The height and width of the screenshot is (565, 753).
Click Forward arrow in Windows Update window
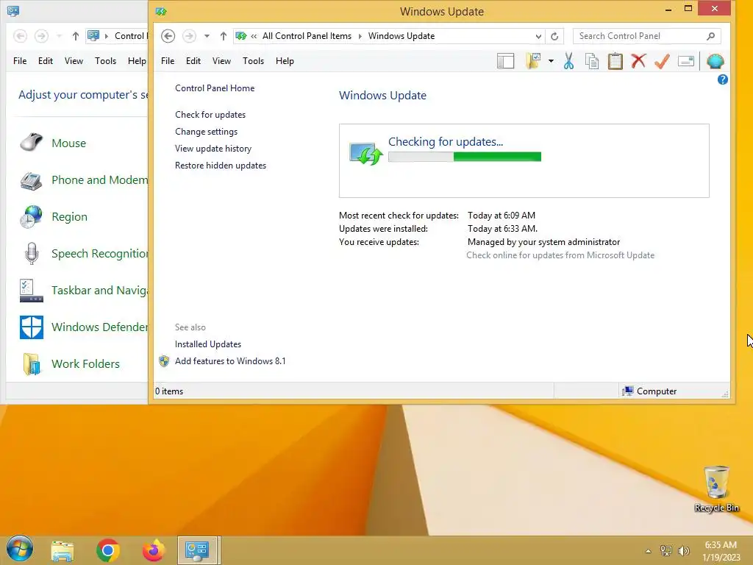(189, 36)
